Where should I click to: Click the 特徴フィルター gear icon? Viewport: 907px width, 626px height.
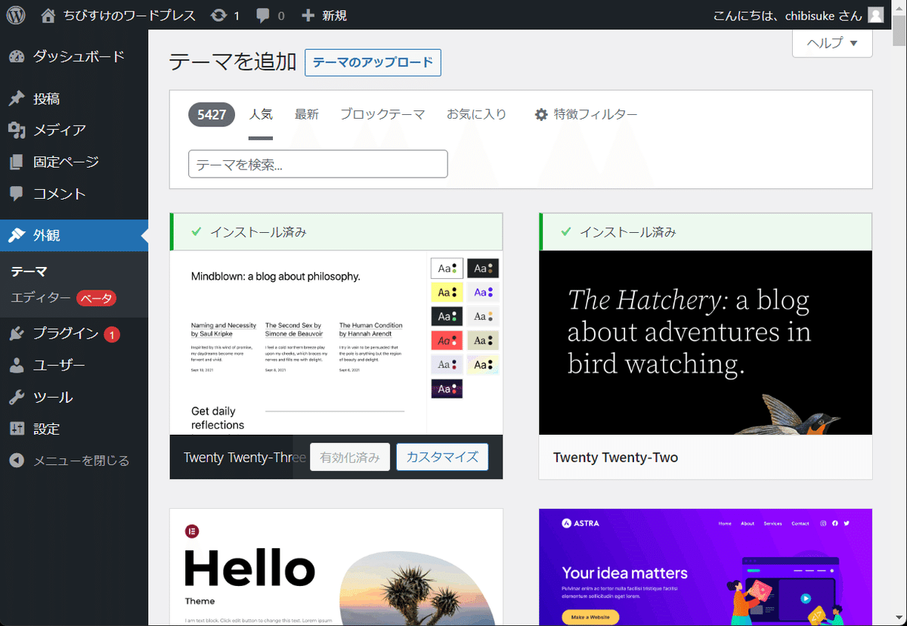(541, 115)
